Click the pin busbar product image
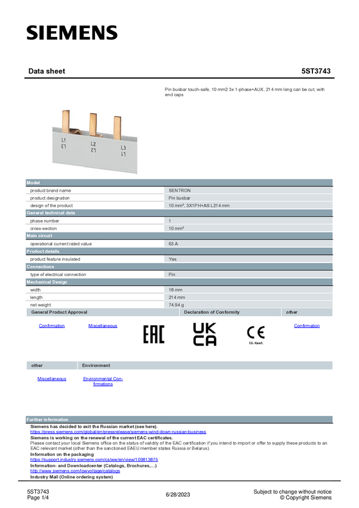 (x=95, y=142)
